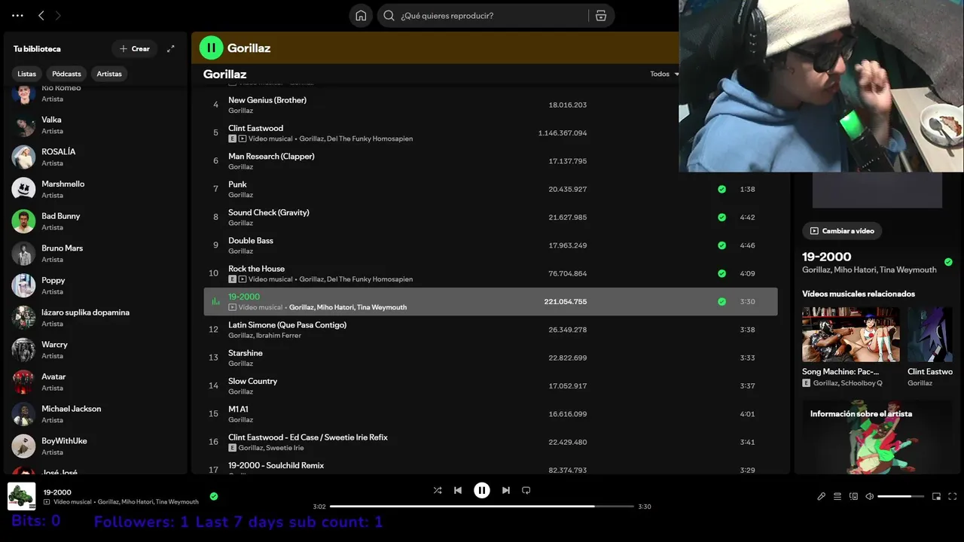Open Ibrahim Ferrer artist link
964x542 pixels.
coord(279,336)
